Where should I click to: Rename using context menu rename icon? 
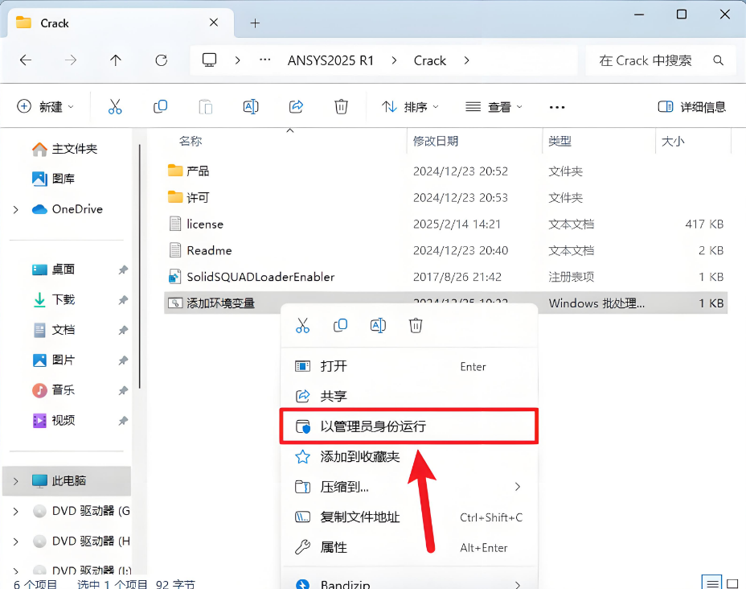click(x=378, y=326)
